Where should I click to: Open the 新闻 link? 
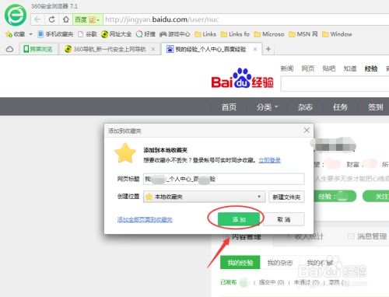287,68
